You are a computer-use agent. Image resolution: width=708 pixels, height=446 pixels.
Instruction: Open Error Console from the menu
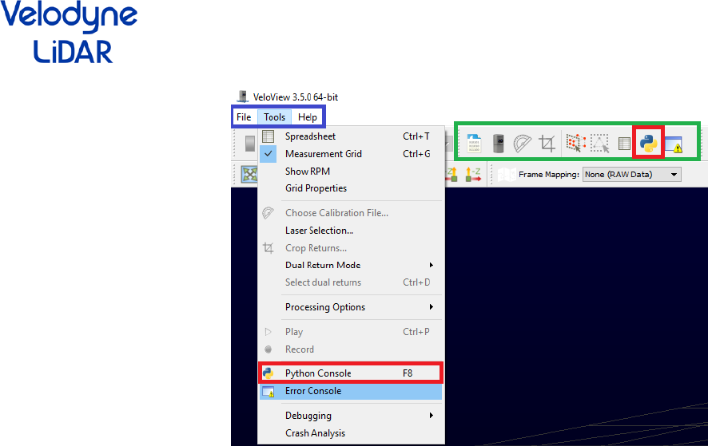click(x=351, y=391)
